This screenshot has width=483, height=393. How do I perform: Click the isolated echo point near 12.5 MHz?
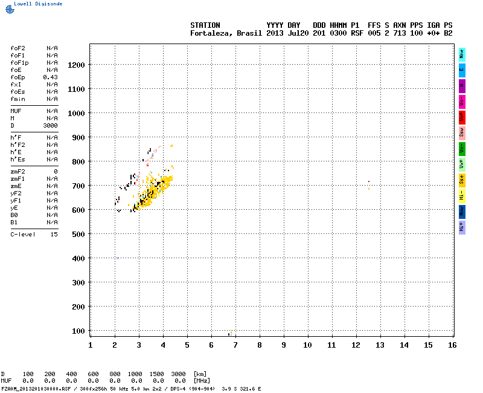click(369, 185)
